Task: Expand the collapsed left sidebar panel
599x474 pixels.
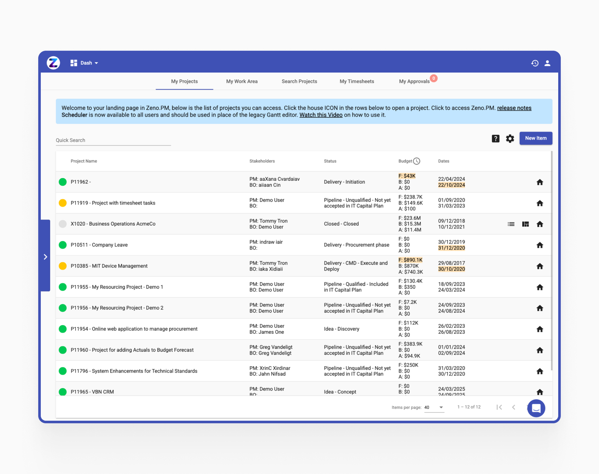Action: pyautogui.click(x=45, y=257)
